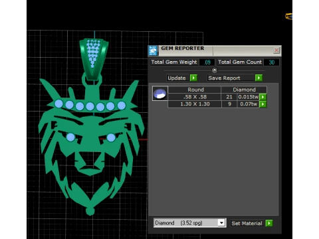
Task: Open the Diamond (3.52 spg) material dropdown
Action: click(190, 223)
